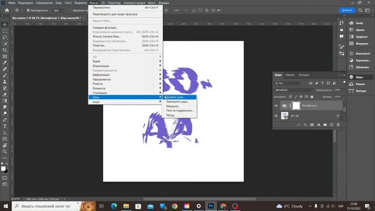
Task: Select the Rectangular Marquee tool
Action: pos(5,31)
